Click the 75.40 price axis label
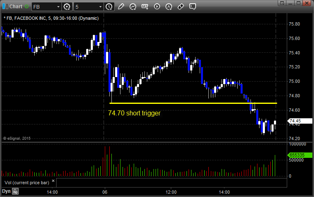 point(294,53)
